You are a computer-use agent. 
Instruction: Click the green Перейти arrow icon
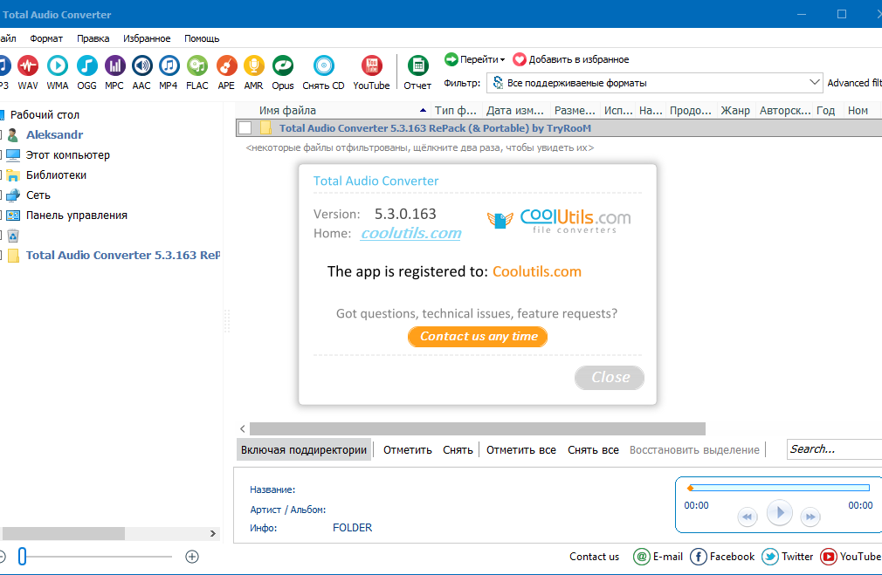451,59
